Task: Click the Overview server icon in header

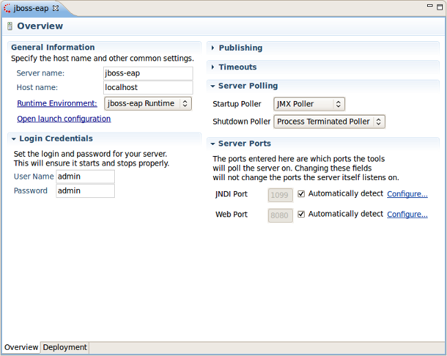Action: pos(10,26)
